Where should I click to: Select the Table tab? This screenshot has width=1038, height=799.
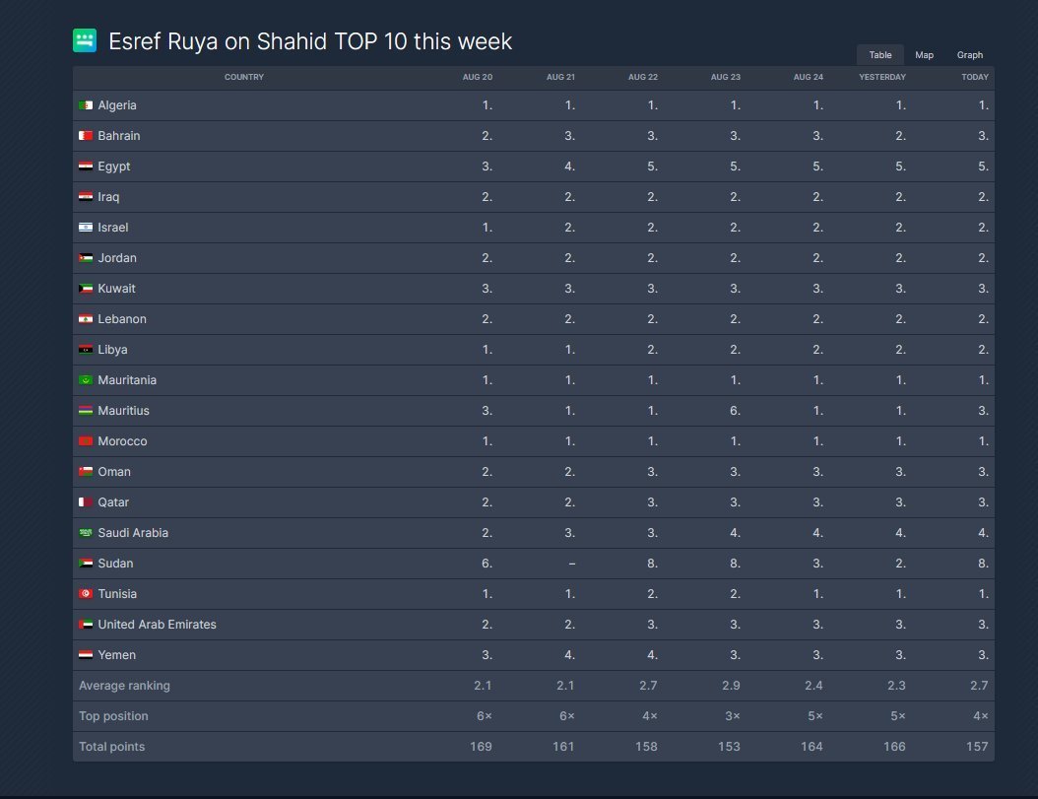(879, 55)
